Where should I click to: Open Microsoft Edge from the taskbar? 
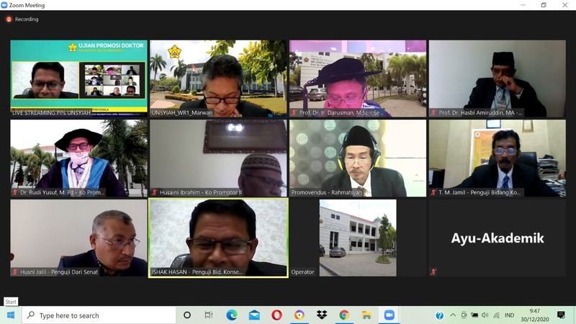(x=232, y=315)
